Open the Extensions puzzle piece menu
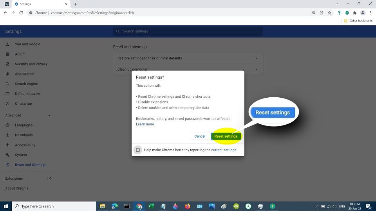The width and height of the screenshot is (376, 211). click(x=355, y=13)
